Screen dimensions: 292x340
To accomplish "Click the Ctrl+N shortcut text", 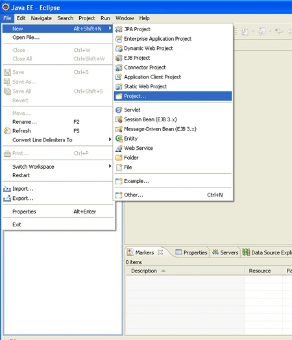I will click(215, 195).
